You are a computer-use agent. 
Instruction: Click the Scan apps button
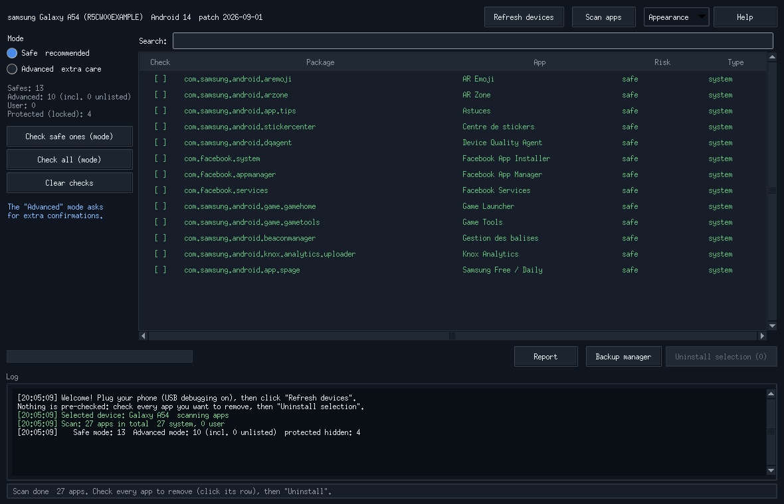[603, 17]
